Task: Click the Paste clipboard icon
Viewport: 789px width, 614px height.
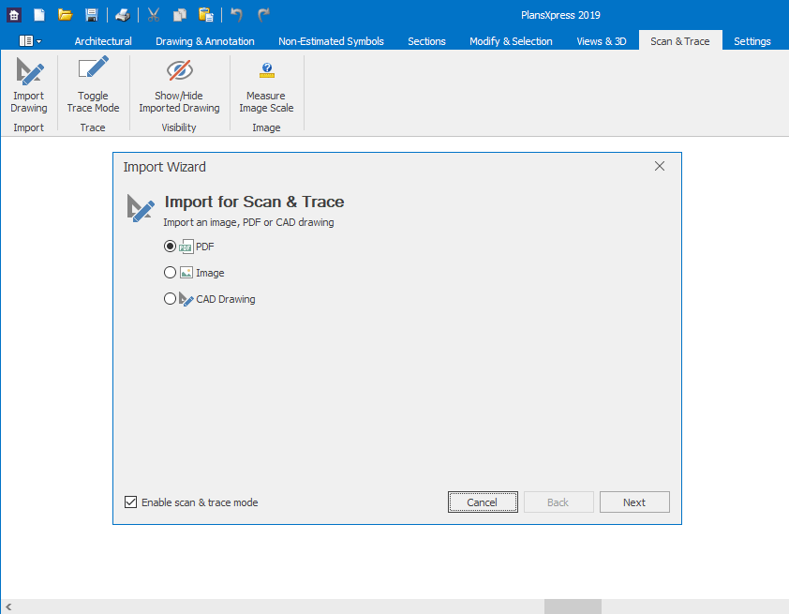Action: coord(205,15)
